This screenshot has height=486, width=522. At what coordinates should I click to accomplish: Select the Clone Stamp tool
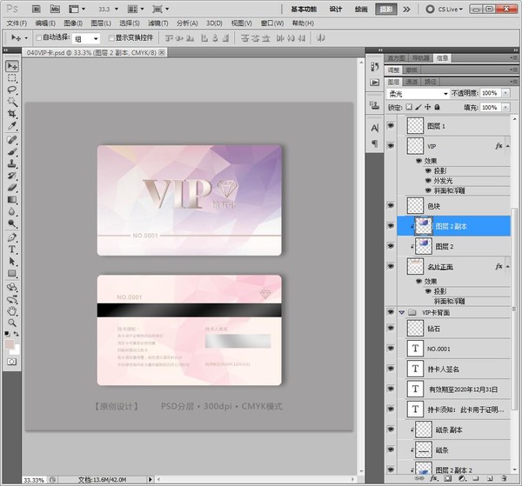[x=12, y=163]
